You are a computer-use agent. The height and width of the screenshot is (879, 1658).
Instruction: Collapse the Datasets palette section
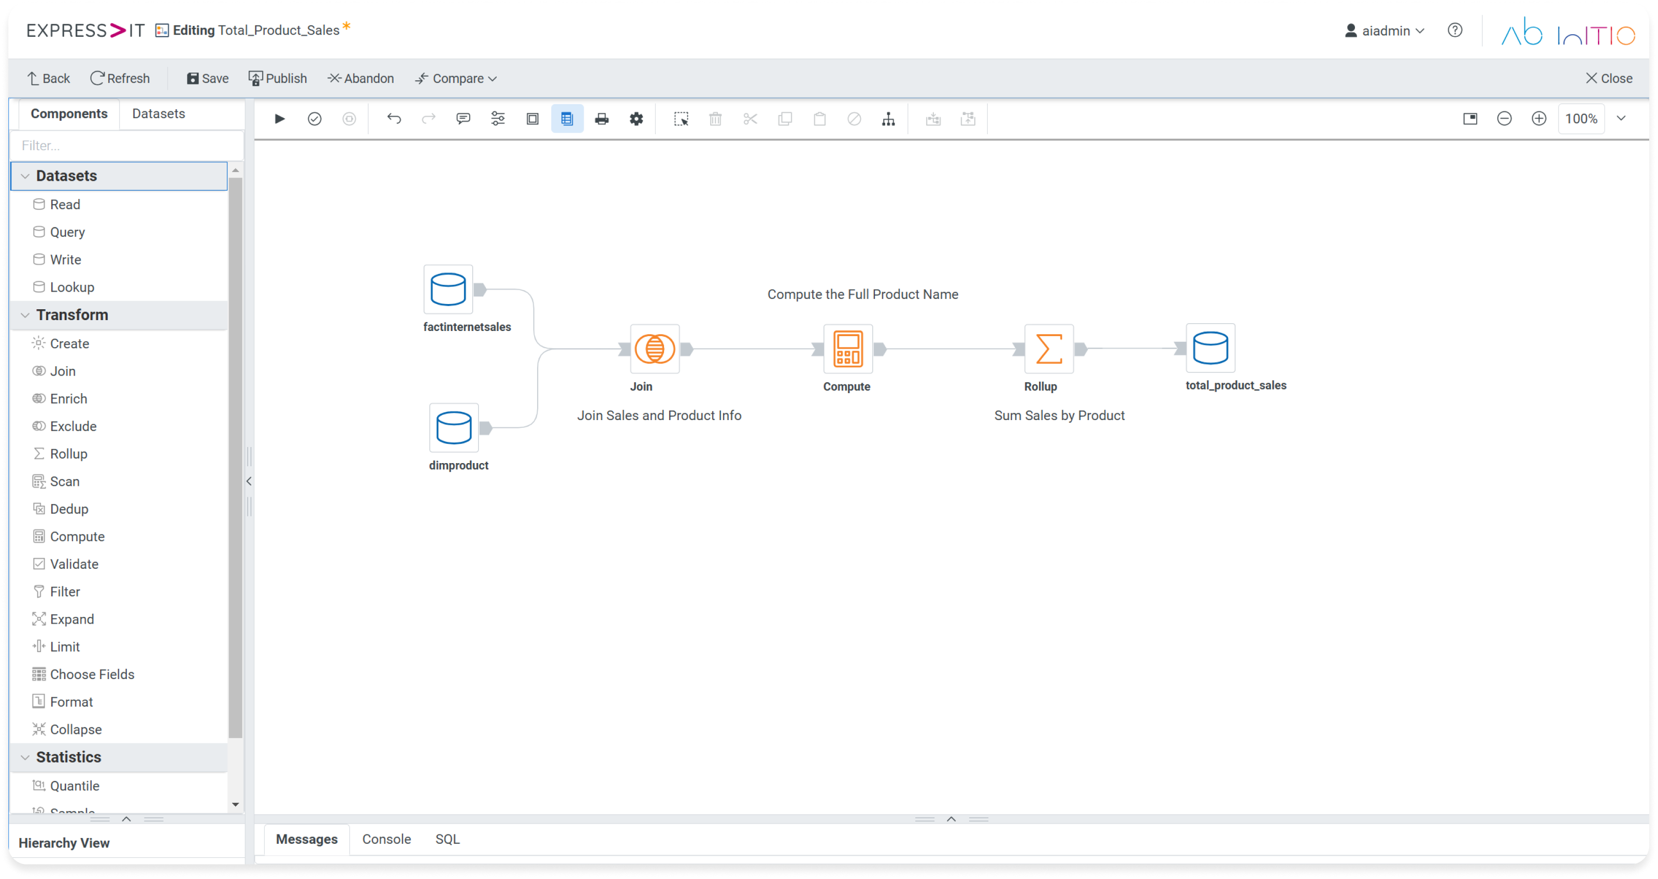click(x=25, y=176)
